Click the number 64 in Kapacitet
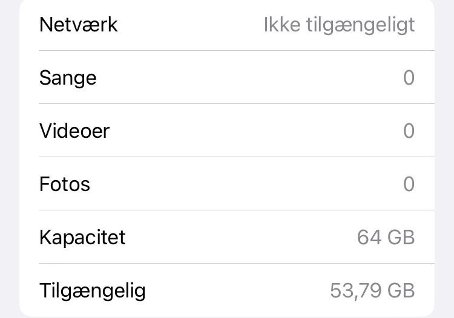This screenshot has height=318, width=454. (369, 237)
